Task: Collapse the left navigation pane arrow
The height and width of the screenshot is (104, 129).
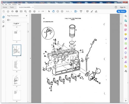Action: (x=30, y=58)
